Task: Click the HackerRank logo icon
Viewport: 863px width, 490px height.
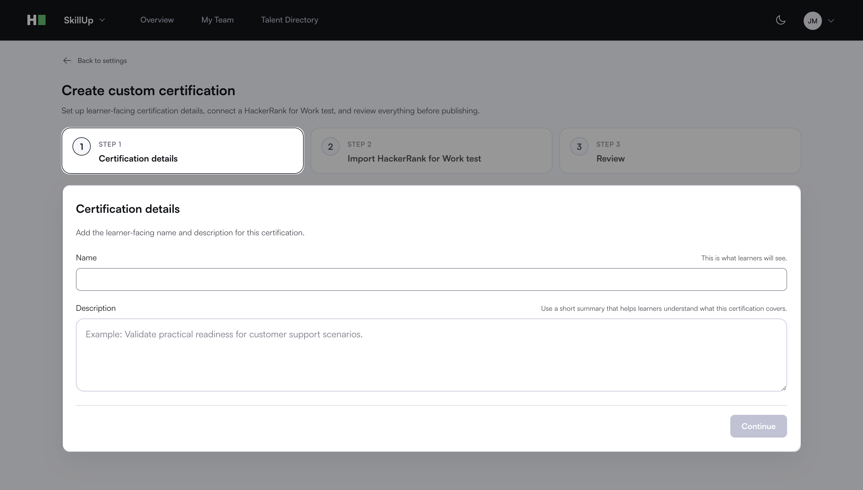Action: [36, 20]
